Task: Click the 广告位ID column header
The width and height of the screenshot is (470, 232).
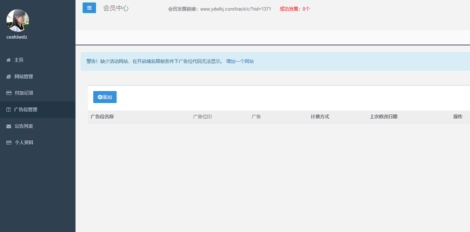Action: tap(202, 117)
